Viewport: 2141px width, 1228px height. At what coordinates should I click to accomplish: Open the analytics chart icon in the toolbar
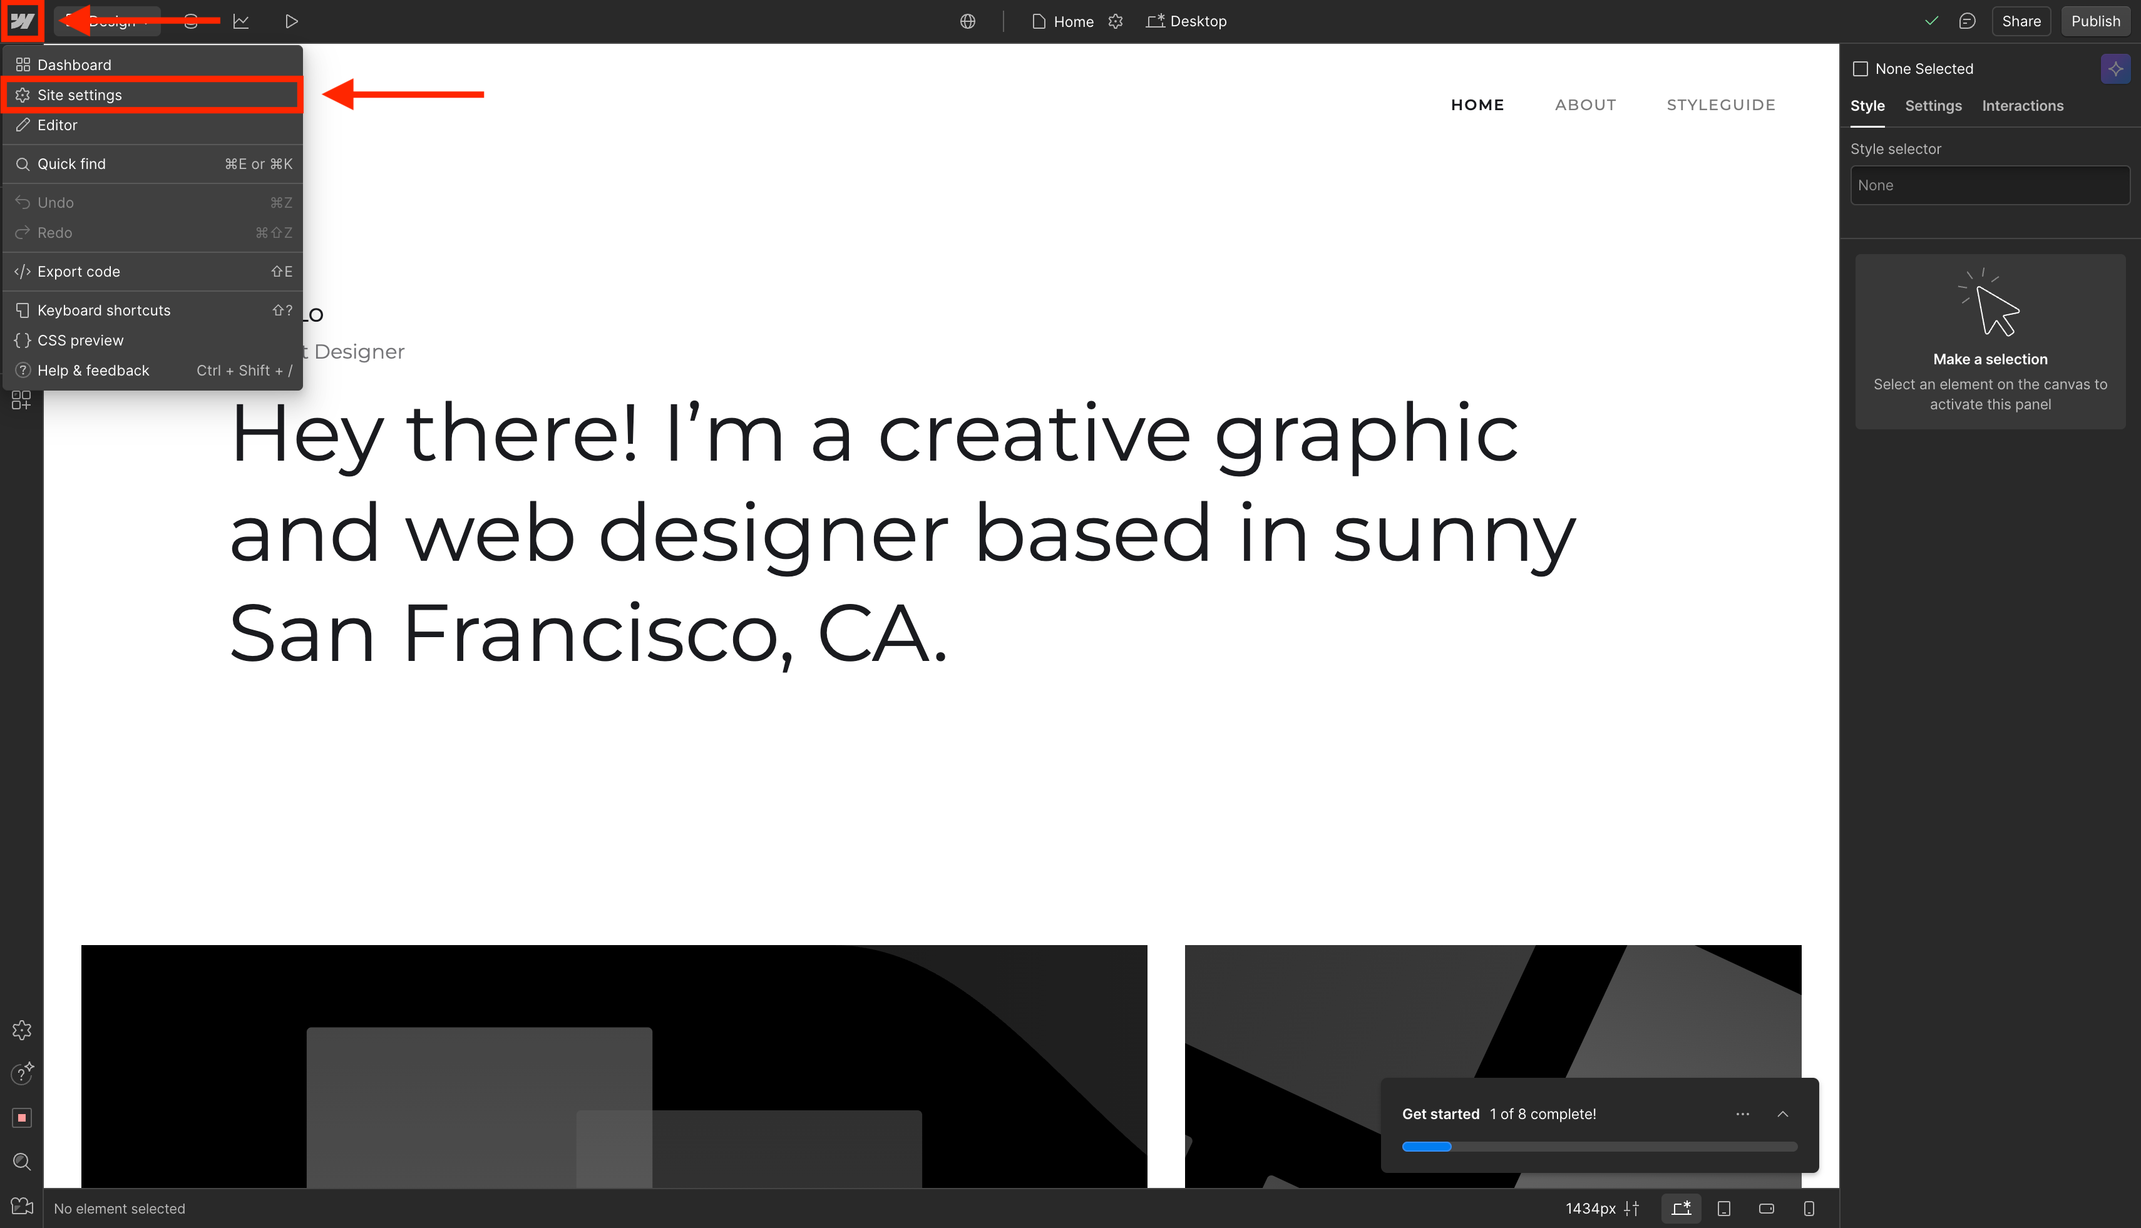click(x=241, y=21)
